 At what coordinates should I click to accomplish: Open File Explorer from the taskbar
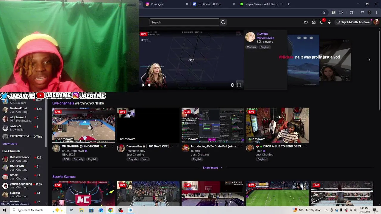pos(81,210)
